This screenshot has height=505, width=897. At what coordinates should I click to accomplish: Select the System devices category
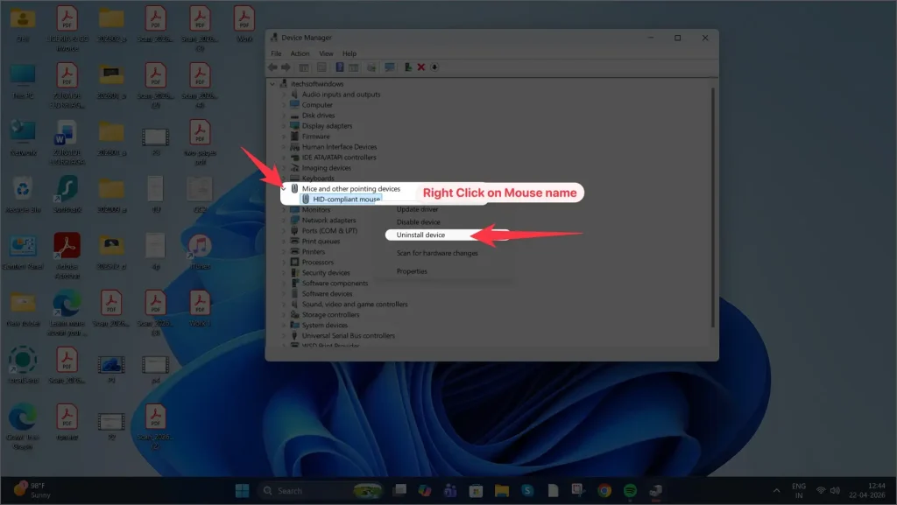(325, 325)
